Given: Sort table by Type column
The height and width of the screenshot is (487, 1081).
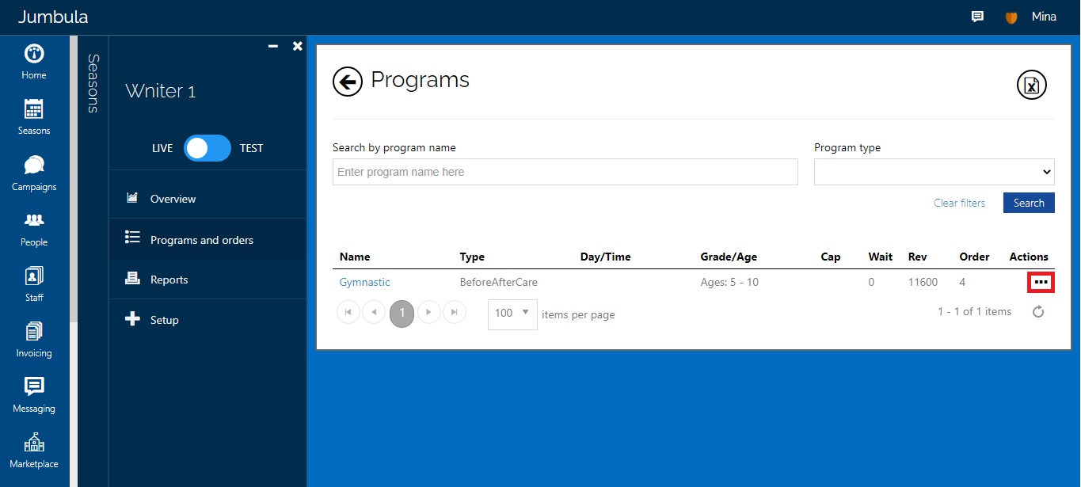Looking at the screenshot, I should (472, 257).
